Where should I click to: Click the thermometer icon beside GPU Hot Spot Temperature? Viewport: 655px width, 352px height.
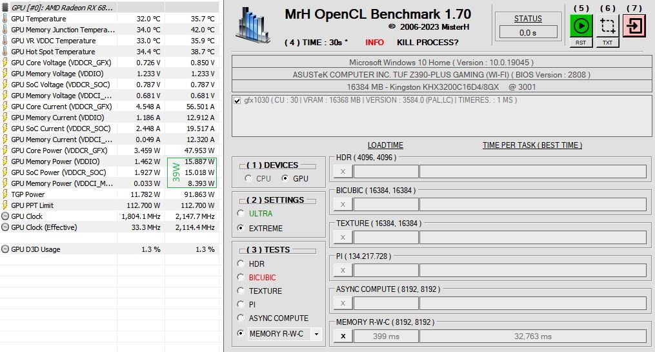coord(5,52)
